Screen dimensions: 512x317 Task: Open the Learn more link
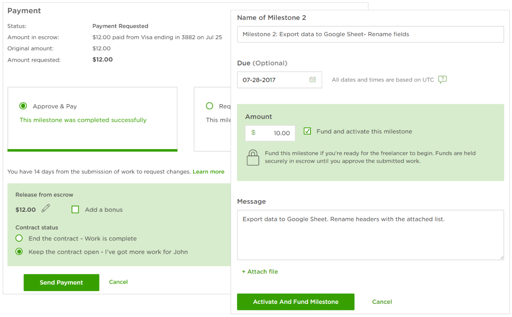click(x=208, y=171)
